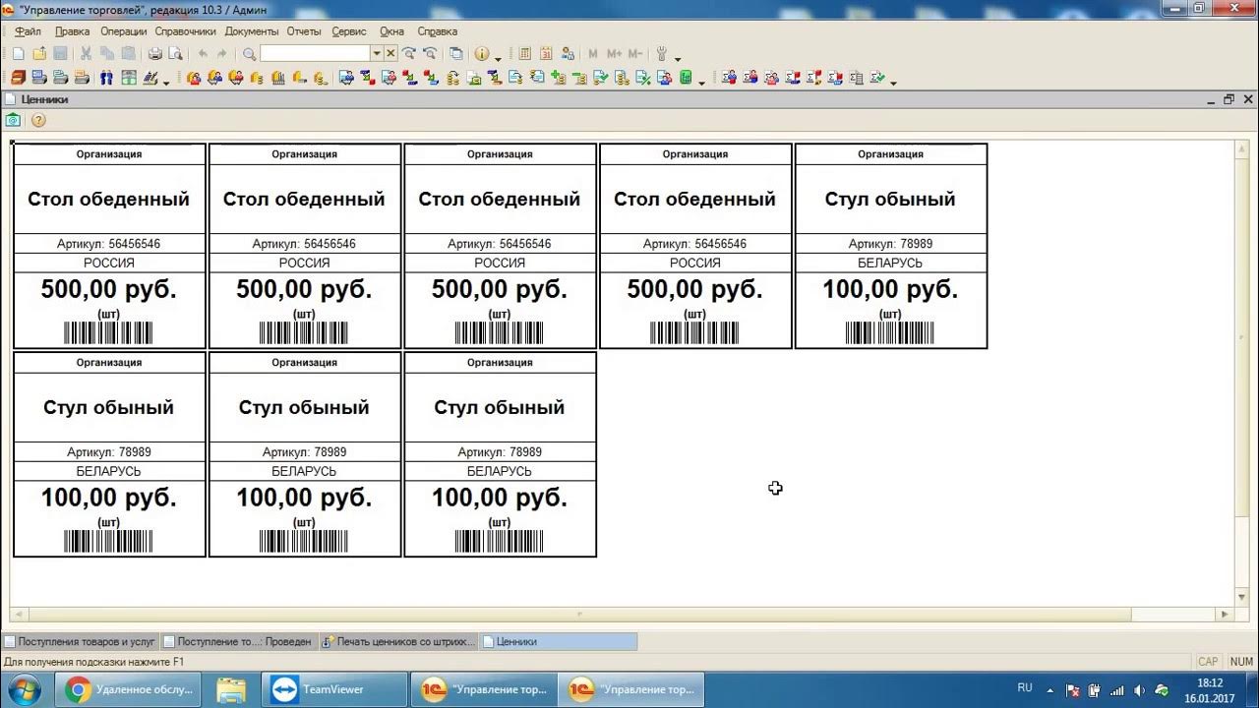Open the Calendar icon
Screen dimensions: 1259x708
(546, 53)
